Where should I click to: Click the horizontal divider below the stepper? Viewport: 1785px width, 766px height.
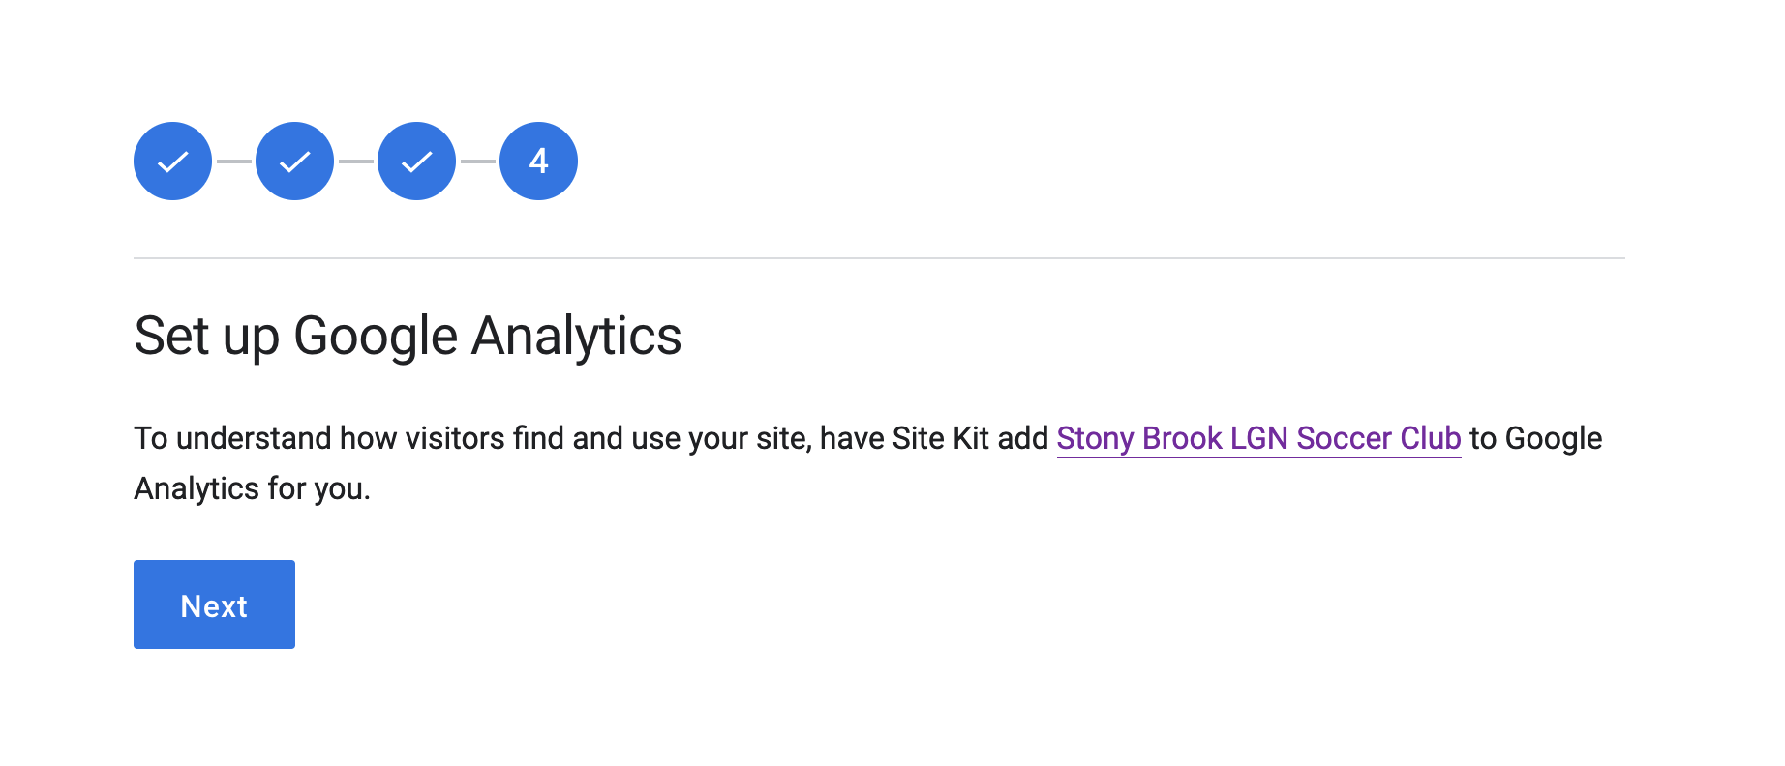tap(879, 258)
